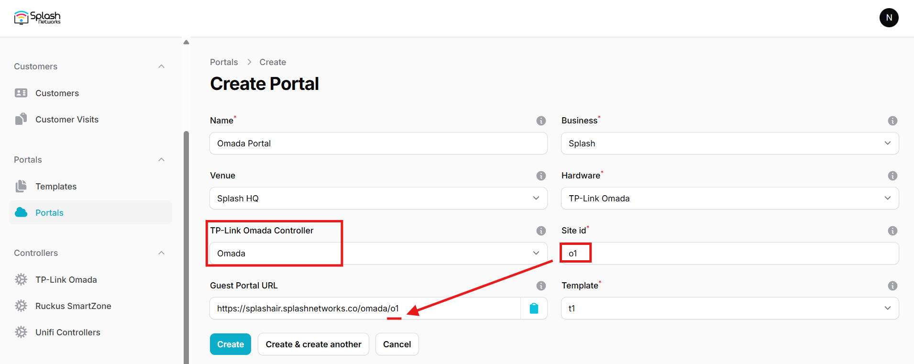
Task: Go to Customers page in sidebar
Action: tap(91, 93)
